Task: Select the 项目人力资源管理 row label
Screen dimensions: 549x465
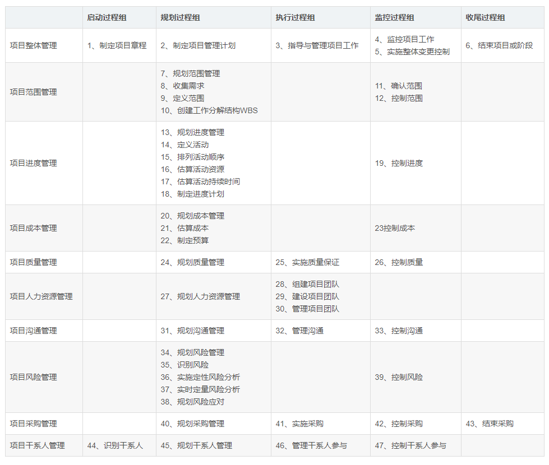Action: 41,296
